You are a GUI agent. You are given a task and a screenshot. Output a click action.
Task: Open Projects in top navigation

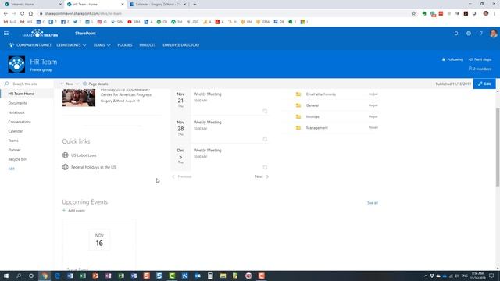148,45
